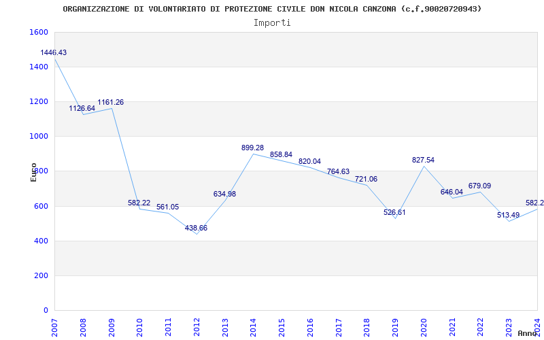Select the 2015 year tick label
This screenshot has width=544, height=340.
[x=282, y=326]
